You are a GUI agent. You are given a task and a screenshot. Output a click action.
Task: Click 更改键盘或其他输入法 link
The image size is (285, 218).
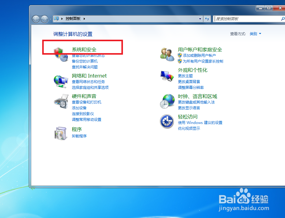point(196,102)
